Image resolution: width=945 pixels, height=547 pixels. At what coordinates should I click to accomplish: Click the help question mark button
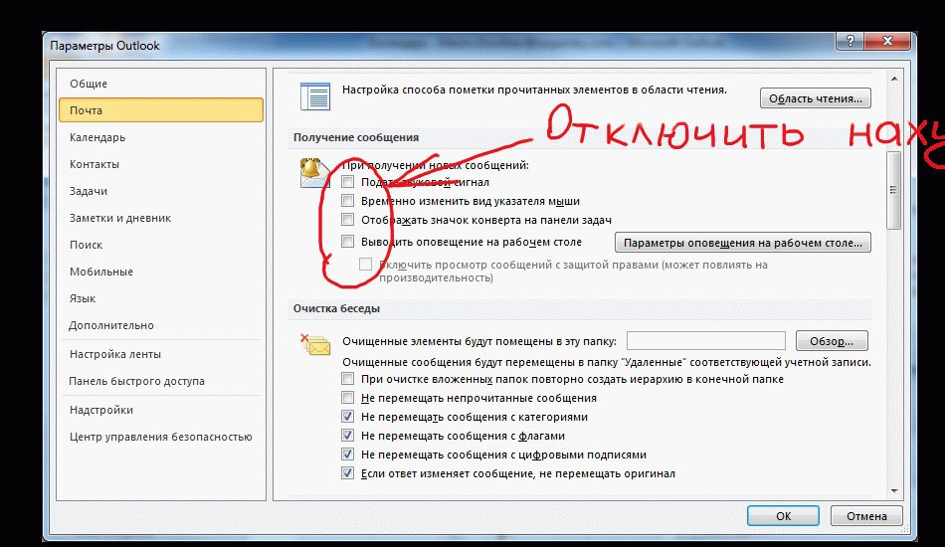[850, 41]
